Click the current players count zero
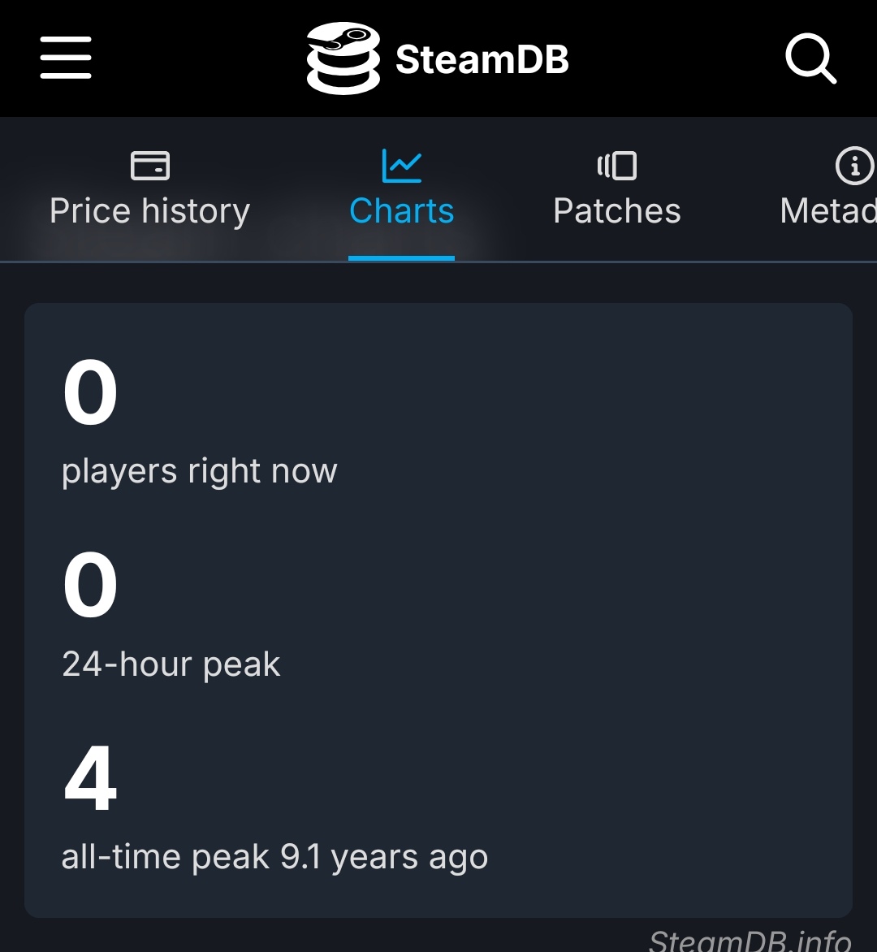Screen dimensions: 877x952 [x=90, y=394]
